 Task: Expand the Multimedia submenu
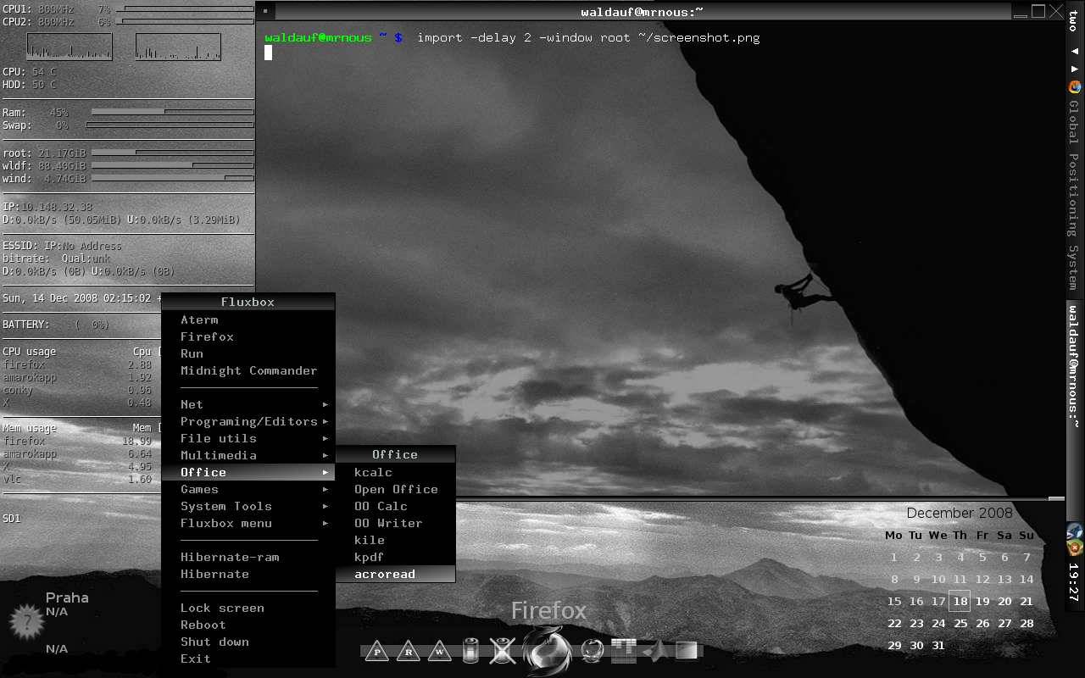tap(220, 455)
